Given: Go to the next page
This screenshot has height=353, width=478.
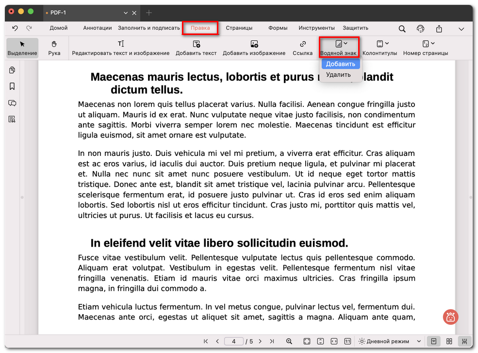Looking at the screenshot, I should click(260, 341).
